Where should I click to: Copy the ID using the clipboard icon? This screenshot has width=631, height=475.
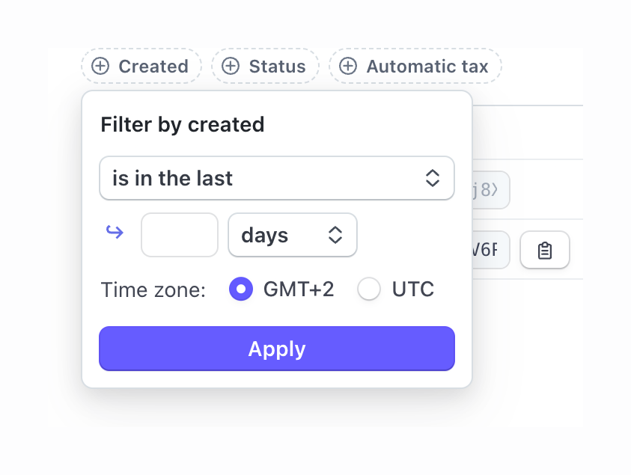tap(544, 250)
